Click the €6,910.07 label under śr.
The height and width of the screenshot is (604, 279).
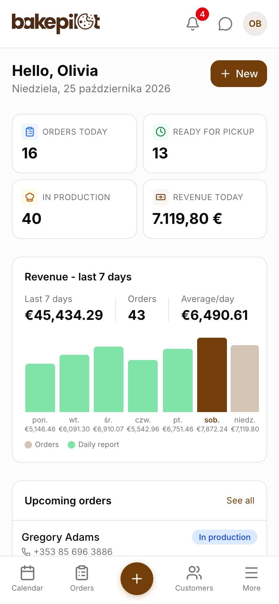[x=108, y=429]
